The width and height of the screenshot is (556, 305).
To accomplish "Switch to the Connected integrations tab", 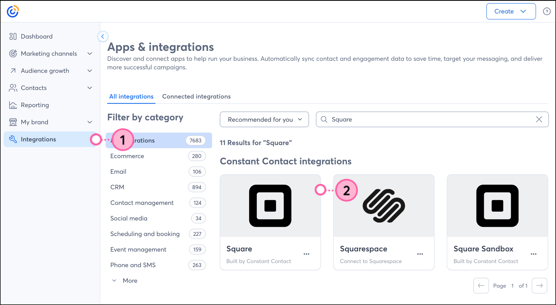I will click(x=196, y=96).
